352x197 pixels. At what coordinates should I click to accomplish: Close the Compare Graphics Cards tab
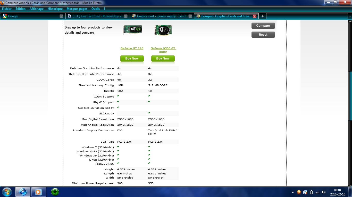[x=255, y=16]
